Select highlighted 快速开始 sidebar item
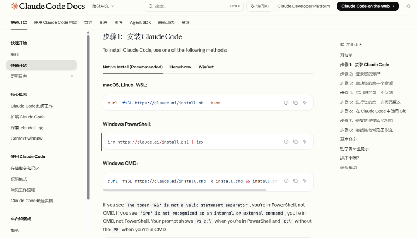The height and width of the screenshot is (238, 417). (x=42, y=65)
